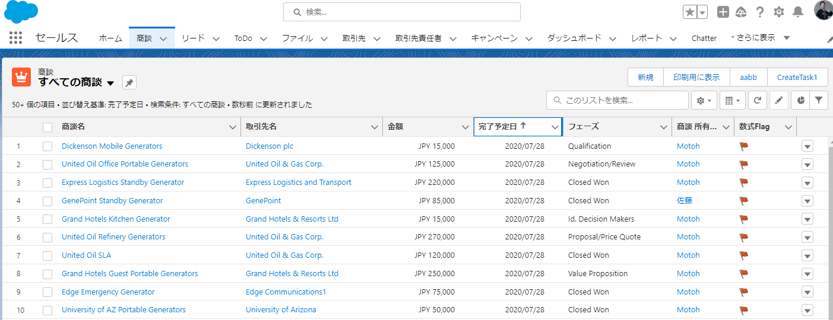Open the Setup gear icon in header
The height and width of the screenshot is (320, 833).
(779, 12)
